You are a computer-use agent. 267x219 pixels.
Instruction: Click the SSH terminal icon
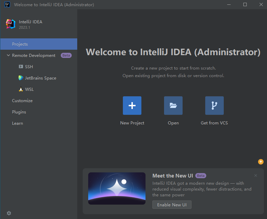[x=21, y=66]
